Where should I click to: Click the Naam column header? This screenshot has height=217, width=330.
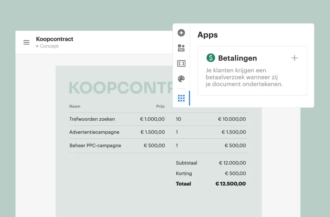point(75,106)
